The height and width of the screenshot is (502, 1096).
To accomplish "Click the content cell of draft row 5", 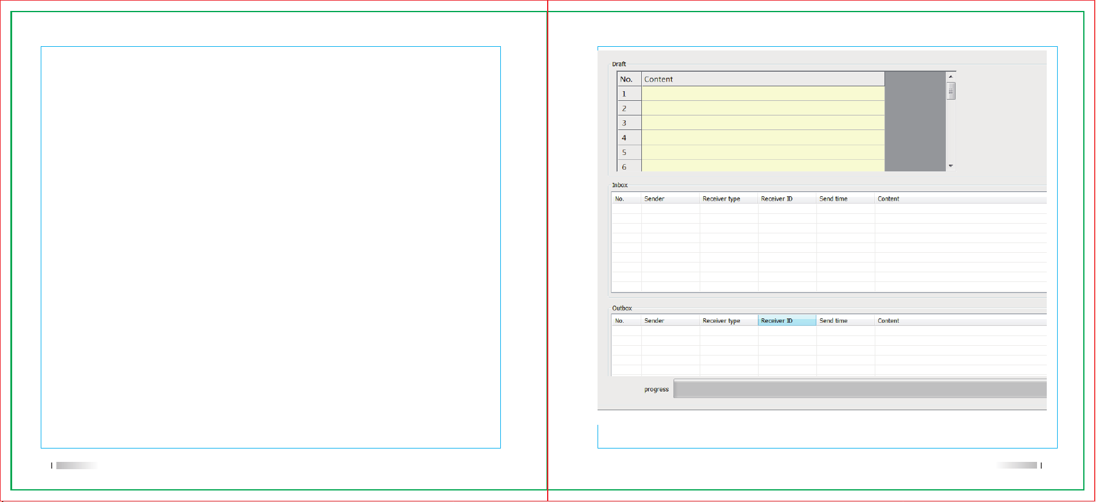I will point(763,152).
